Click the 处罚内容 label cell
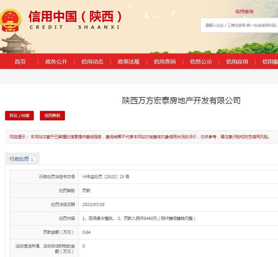The width and height of the screenshot is (278, 257). 44,218
